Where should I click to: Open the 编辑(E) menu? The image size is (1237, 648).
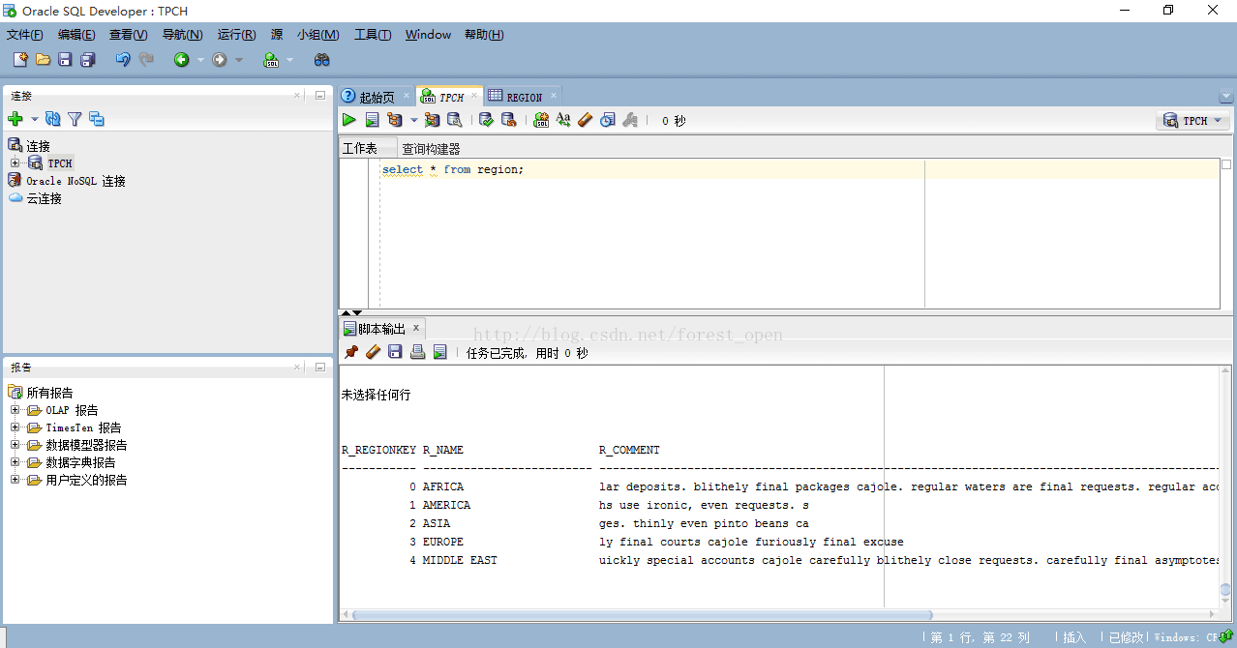pos(76,35)
